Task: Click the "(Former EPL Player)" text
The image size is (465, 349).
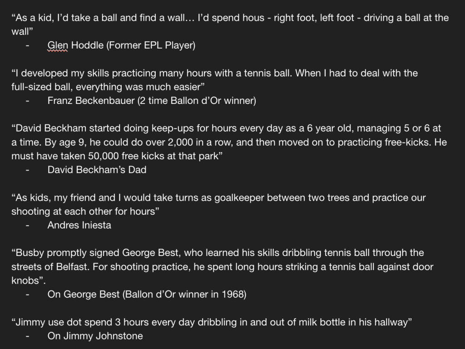Action: pyautogui.click(x=150, y=45)
